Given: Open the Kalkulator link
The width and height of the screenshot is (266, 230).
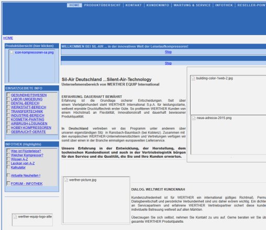Looking at the screenshot, I should tap(18, 168).
